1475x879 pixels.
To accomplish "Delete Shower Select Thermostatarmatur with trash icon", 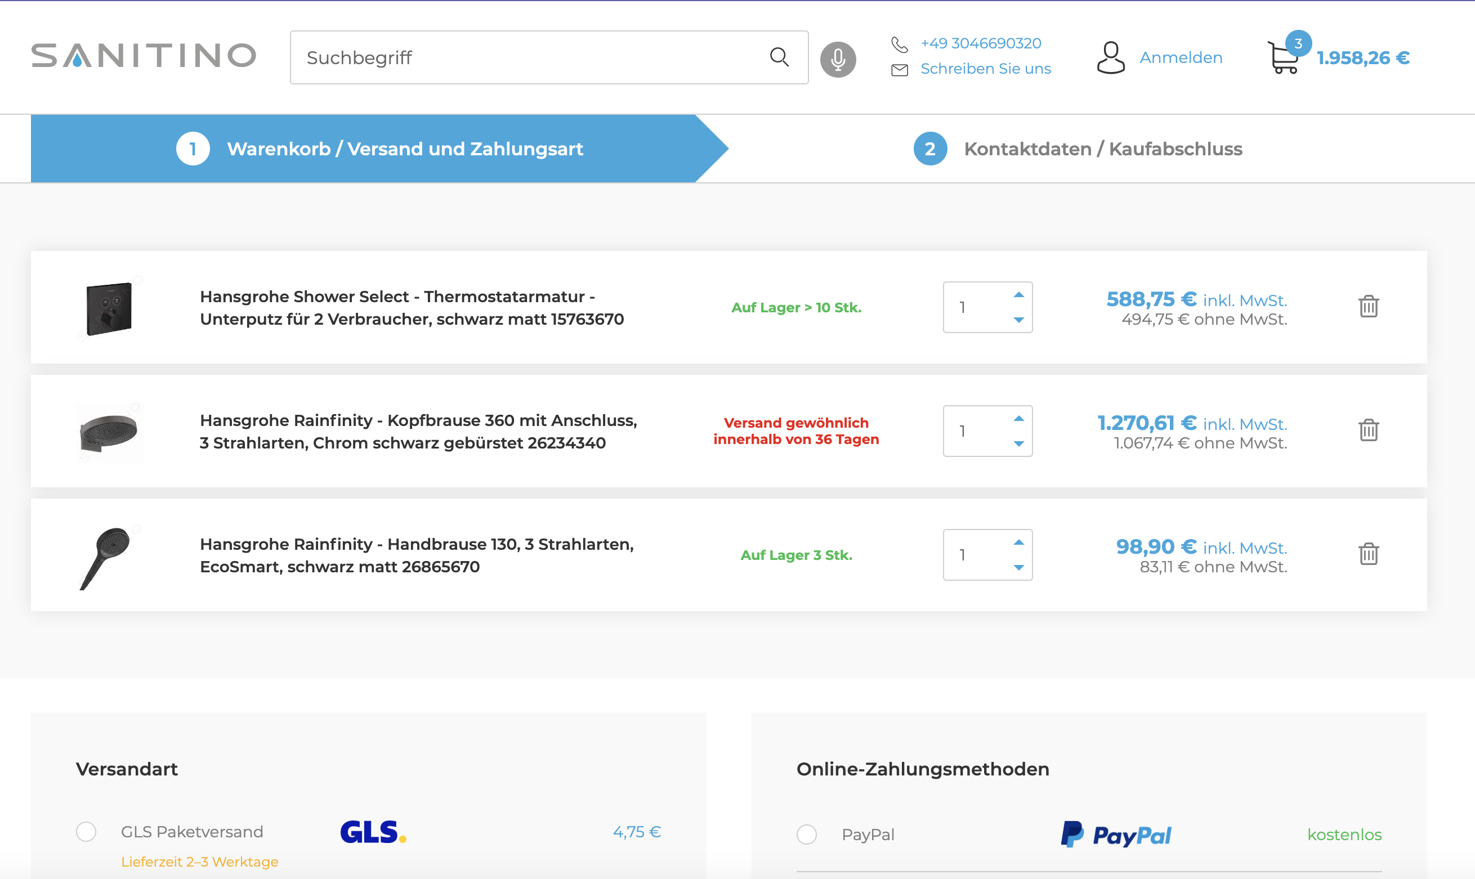I will tap(1368, 307).
